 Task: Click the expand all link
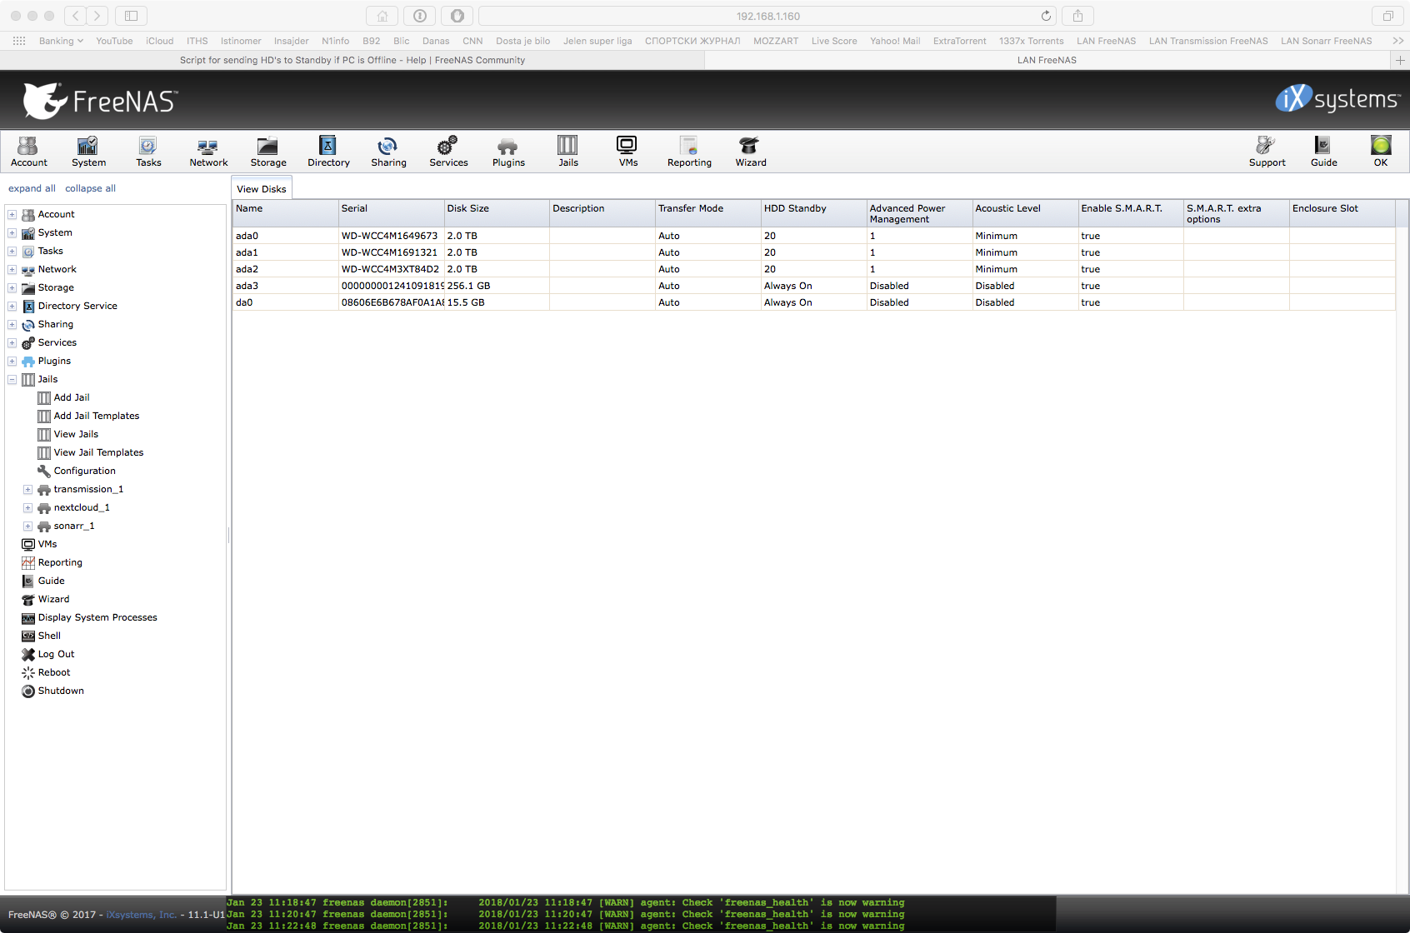point(32,188)
